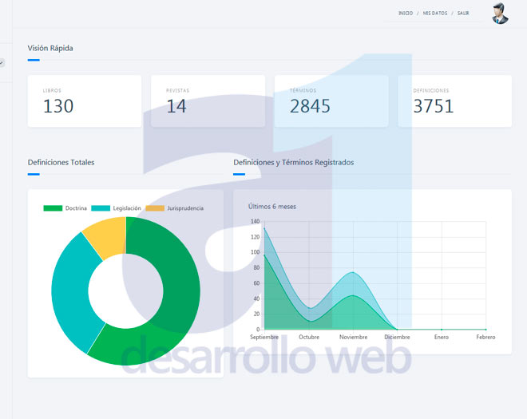Click the sidebar collapse chevron on left edge
Image resolution: width=527 pixels, height=419 pixels.
coord(2,62)
